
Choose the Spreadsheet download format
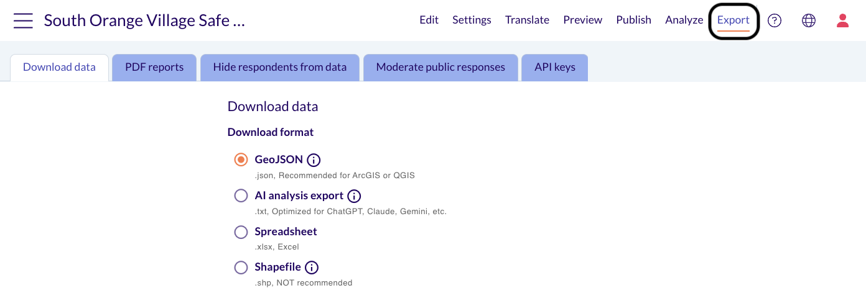(241, 232)
